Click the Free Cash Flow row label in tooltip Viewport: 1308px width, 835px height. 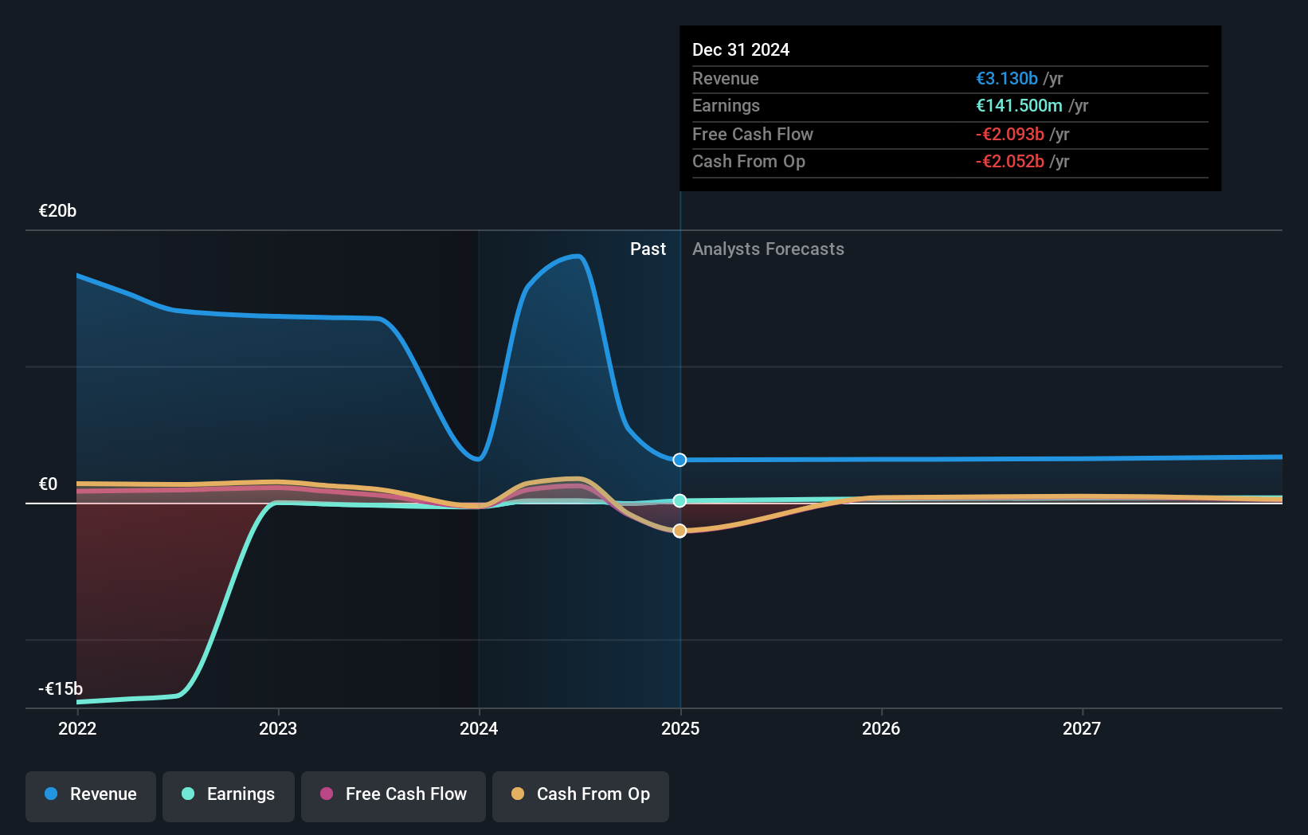click(x=753, y=134)
